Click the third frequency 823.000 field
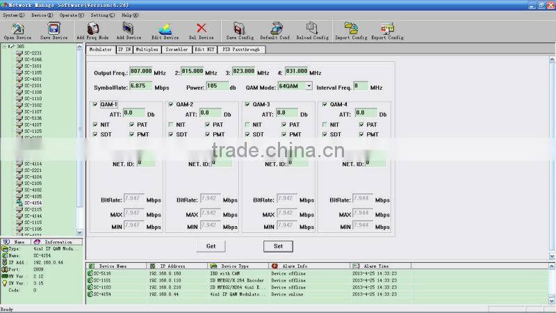This screenshot has height=313, width=556. (x=244, y=72)
